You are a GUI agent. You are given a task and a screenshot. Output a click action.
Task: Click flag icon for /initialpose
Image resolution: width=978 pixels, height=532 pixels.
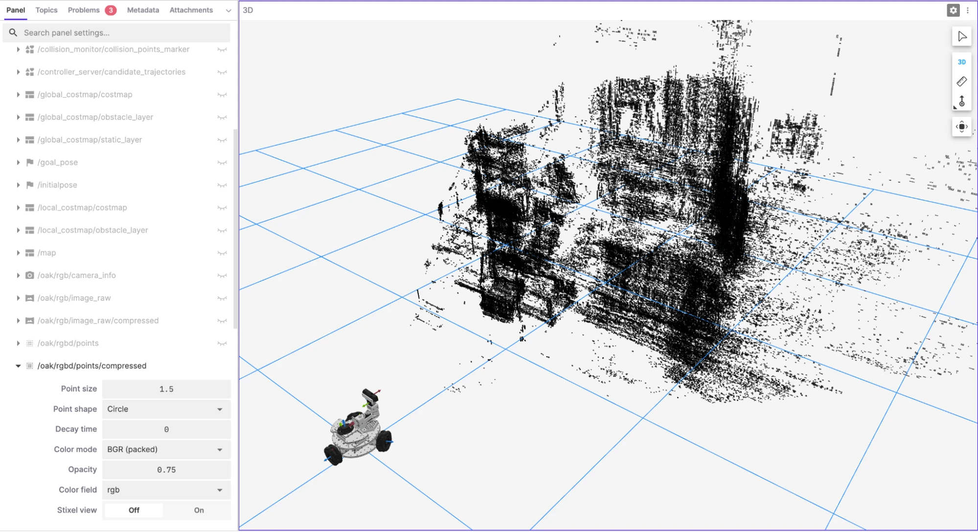(30, 185)
